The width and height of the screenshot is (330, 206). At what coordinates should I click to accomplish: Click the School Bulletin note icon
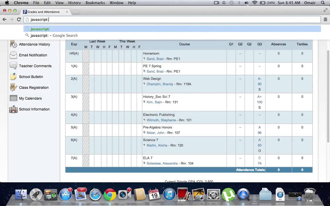[13, 76]
